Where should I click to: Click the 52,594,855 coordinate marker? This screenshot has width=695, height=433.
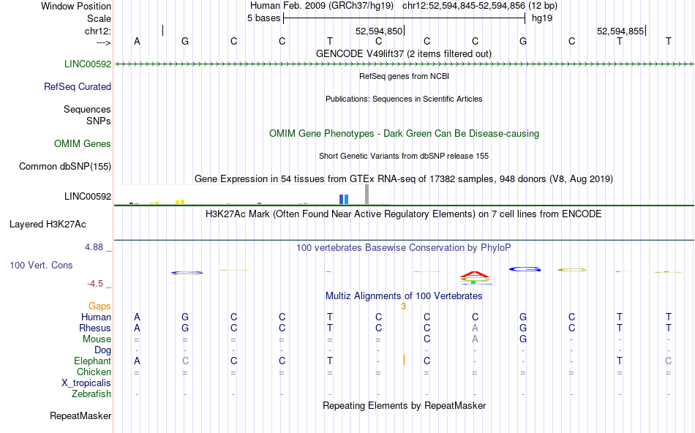click(x=620, y=31)
